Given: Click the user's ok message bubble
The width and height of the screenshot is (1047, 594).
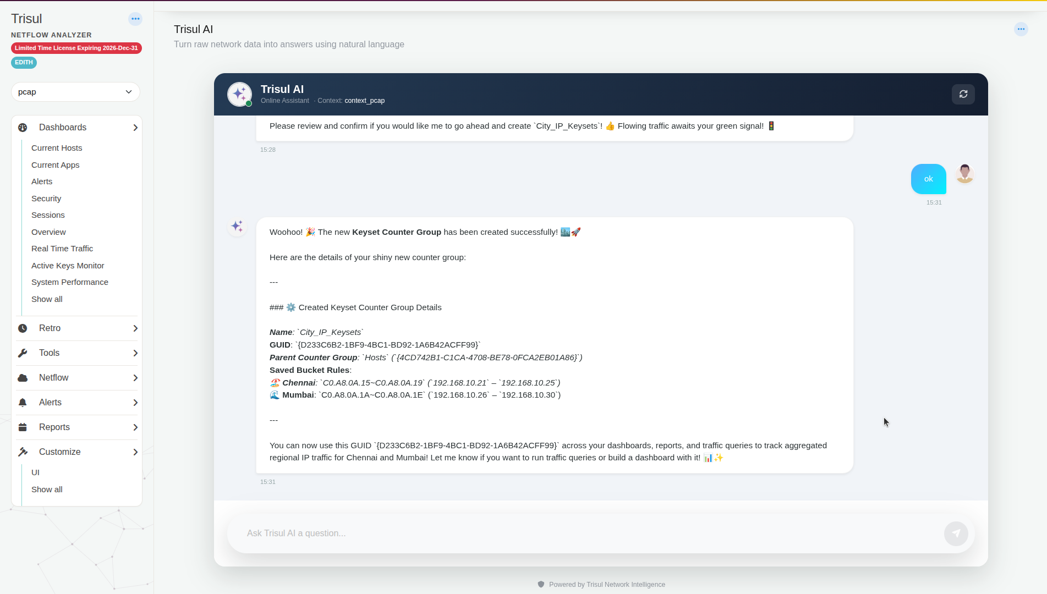Looking at the screenshot, I should pos(929,179).
